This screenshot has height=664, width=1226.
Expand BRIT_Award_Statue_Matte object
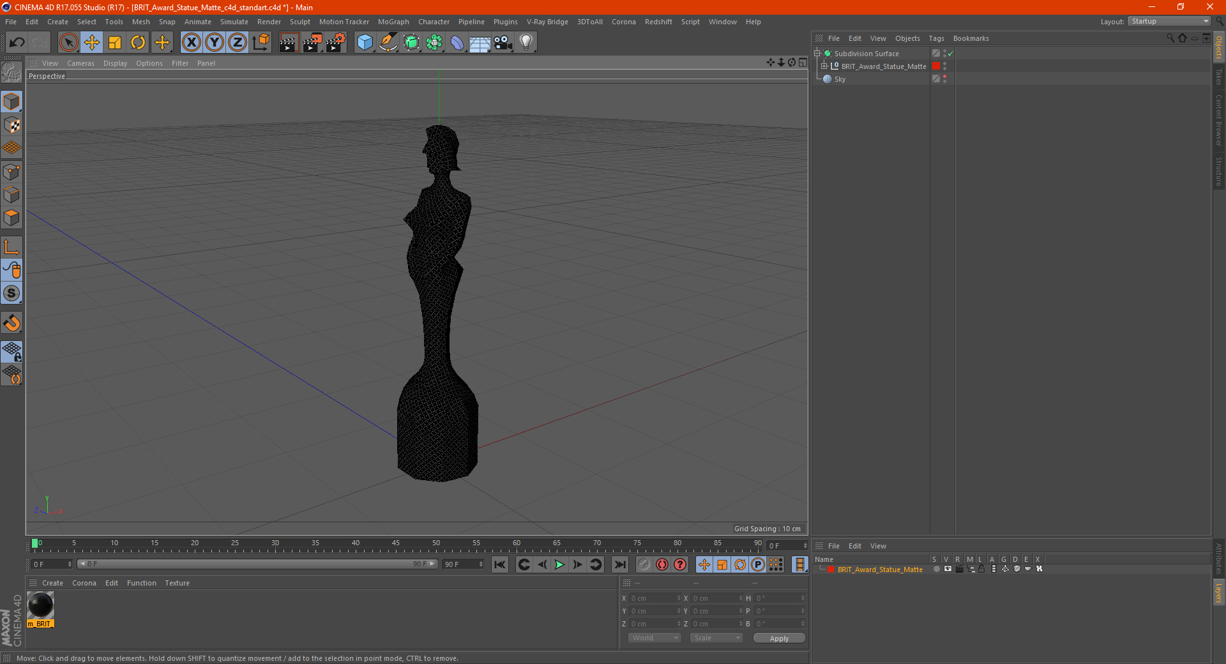(x=824, y=66)
